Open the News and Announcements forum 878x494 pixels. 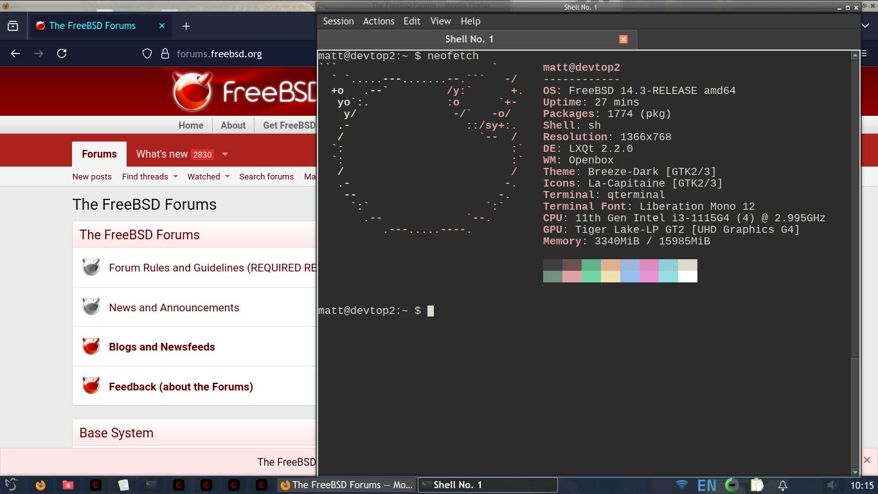[174, 307]
